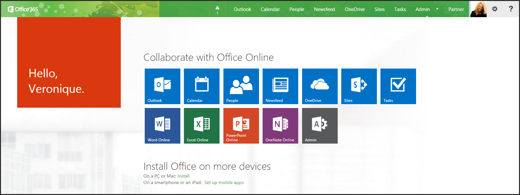
Task: Open the help question mark
Action: tap(511, 9)
